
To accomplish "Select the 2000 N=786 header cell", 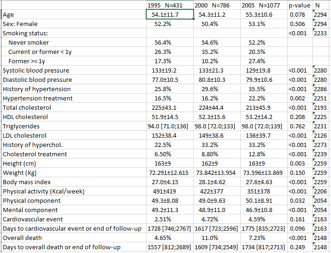I will (x=217, y=5).
